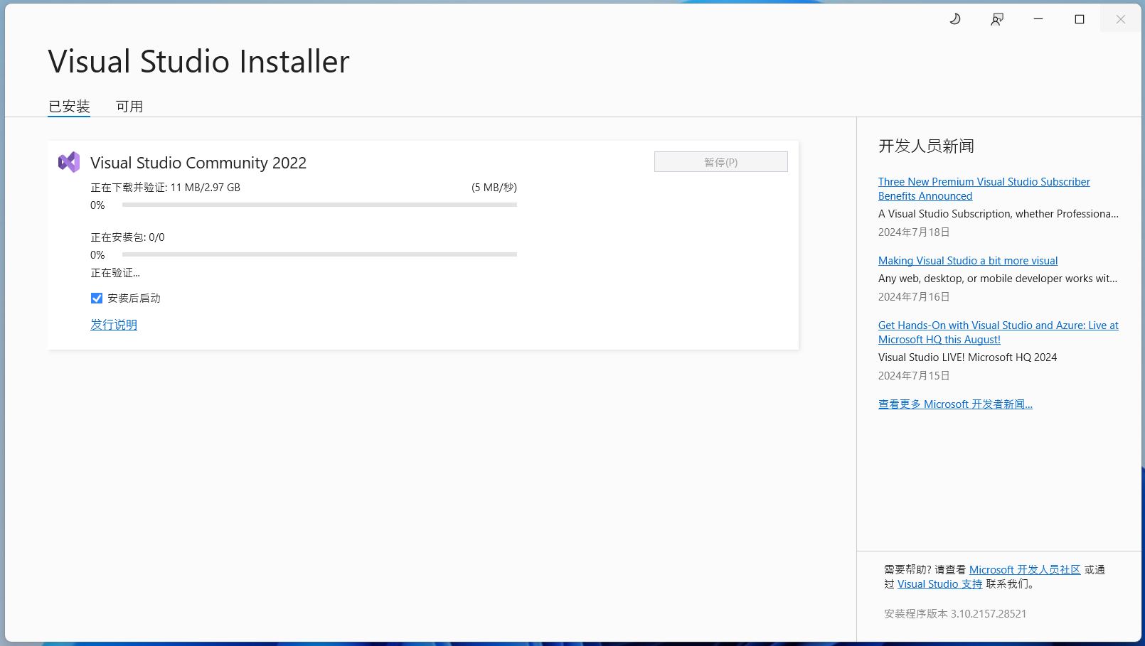Click the 正在下载并验证: 11 MB/2.97 GB text
The width and height of the screenshot is (1145, 646).
coord(166,188)
